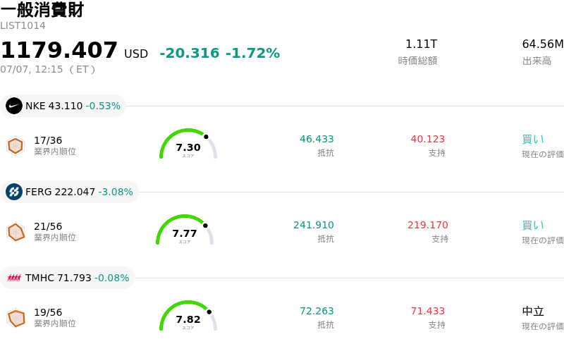This screenshot has height=344, width=564.
Task: Click the 7.30 score gauge for NKE
Action: 188,144
